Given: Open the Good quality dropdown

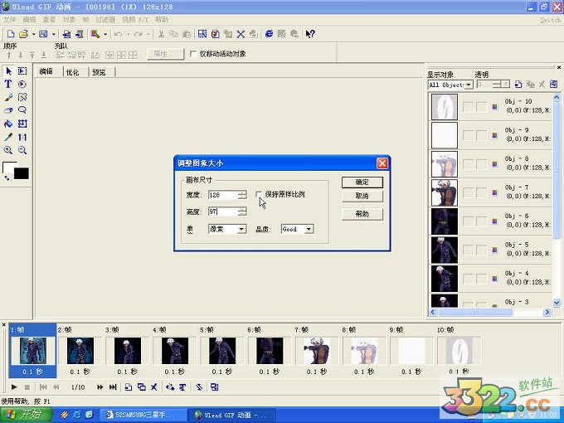Looking at the screenshot, I should (x=309, y=229).
